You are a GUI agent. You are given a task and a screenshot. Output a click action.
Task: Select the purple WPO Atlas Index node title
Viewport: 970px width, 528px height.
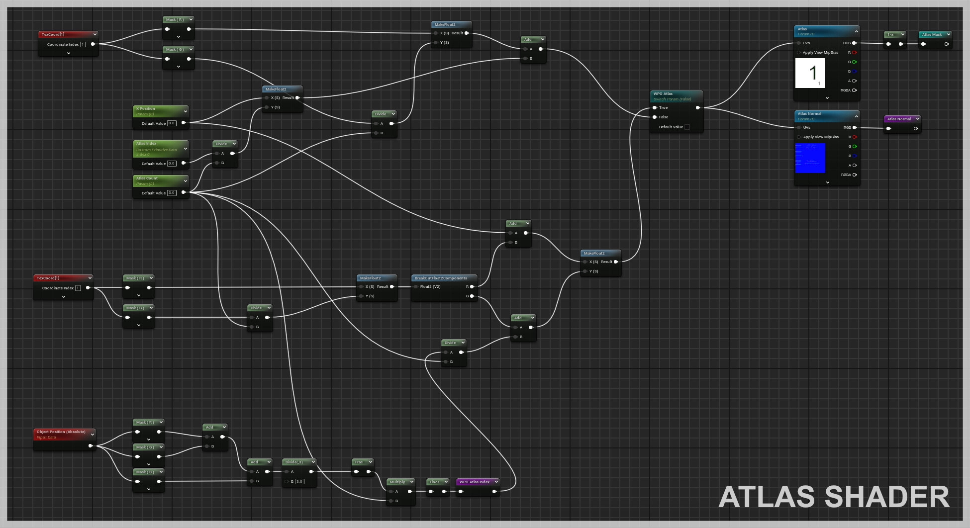tap(474, 482)
